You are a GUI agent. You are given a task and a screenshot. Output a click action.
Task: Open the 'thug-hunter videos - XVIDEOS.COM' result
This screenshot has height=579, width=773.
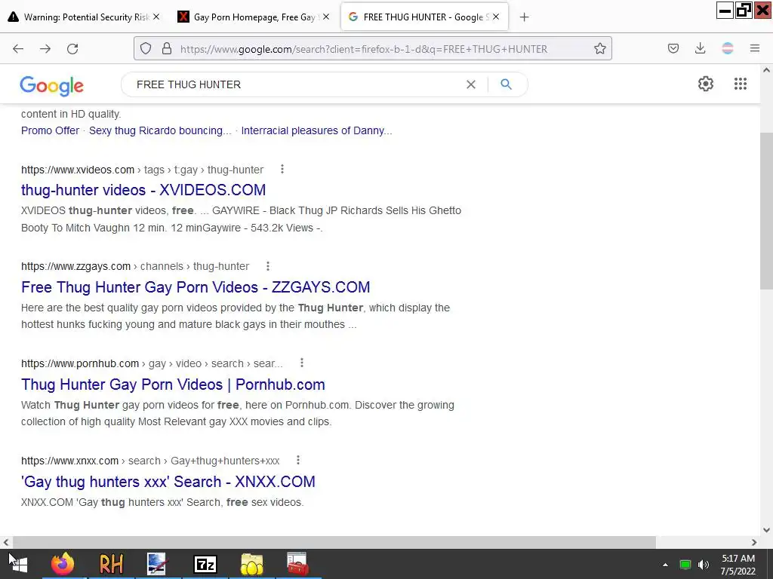pyautogui.click(x=143, y=190)
